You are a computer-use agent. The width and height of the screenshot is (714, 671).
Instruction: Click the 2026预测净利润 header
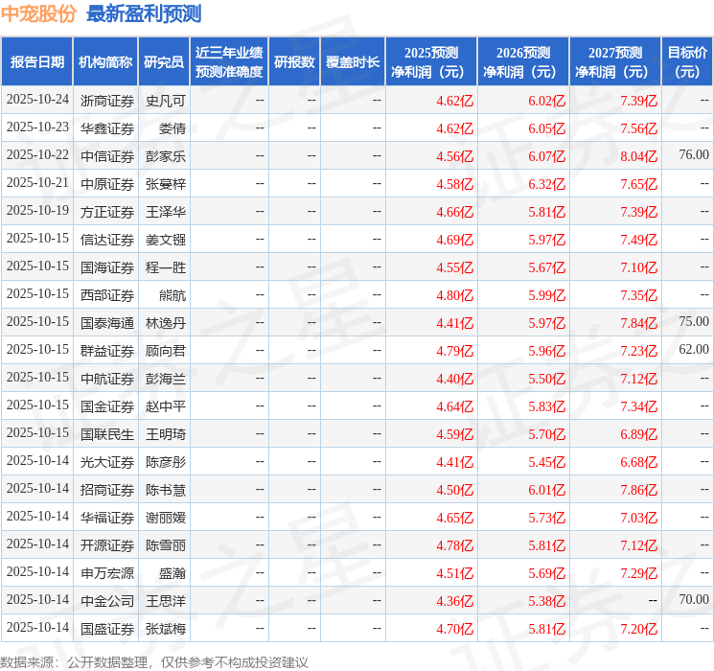point(523,62)
